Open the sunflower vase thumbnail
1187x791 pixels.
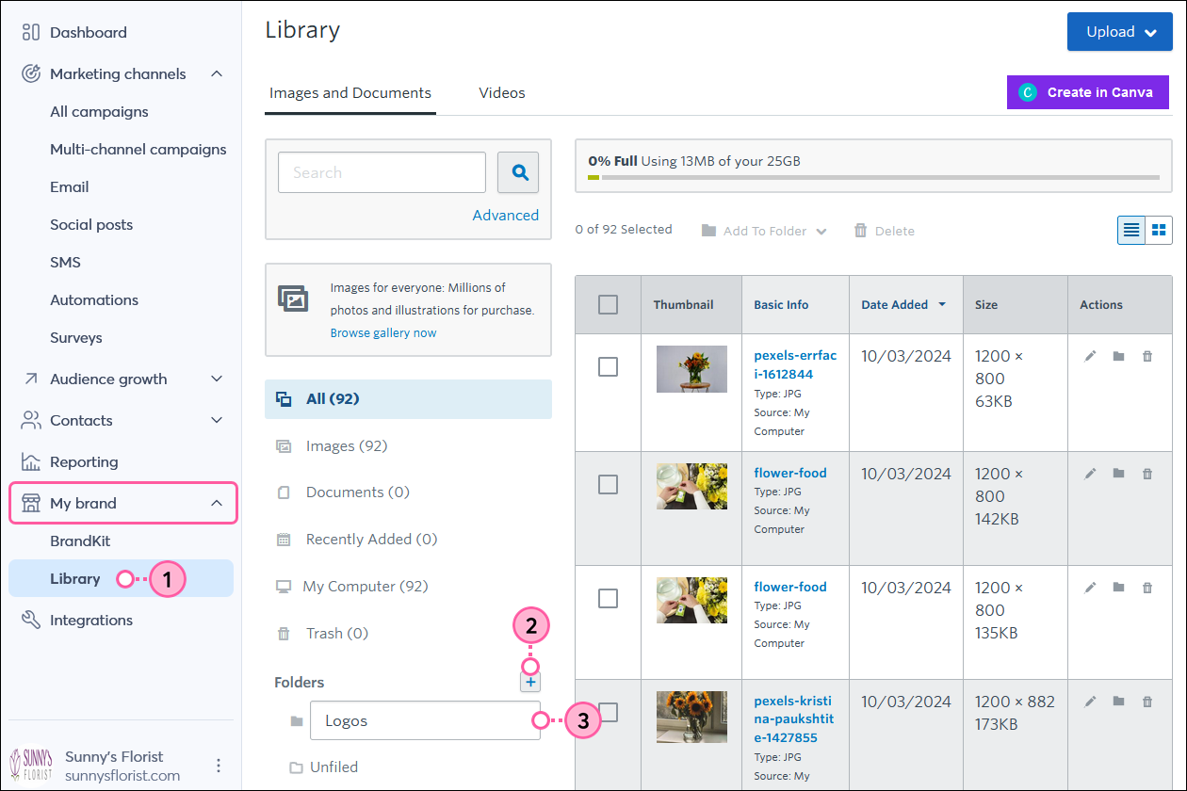click(691, 717)
